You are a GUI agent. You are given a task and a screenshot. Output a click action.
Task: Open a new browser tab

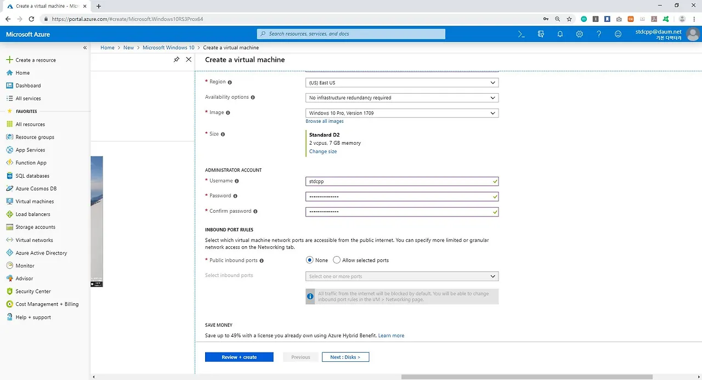(x=99, y=6)
